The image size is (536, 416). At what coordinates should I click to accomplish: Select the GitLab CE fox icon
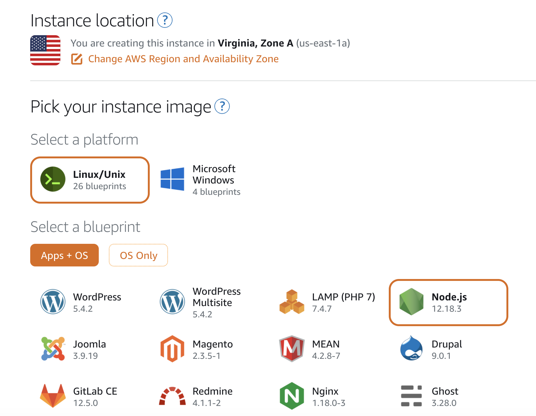tap(53, 396)
